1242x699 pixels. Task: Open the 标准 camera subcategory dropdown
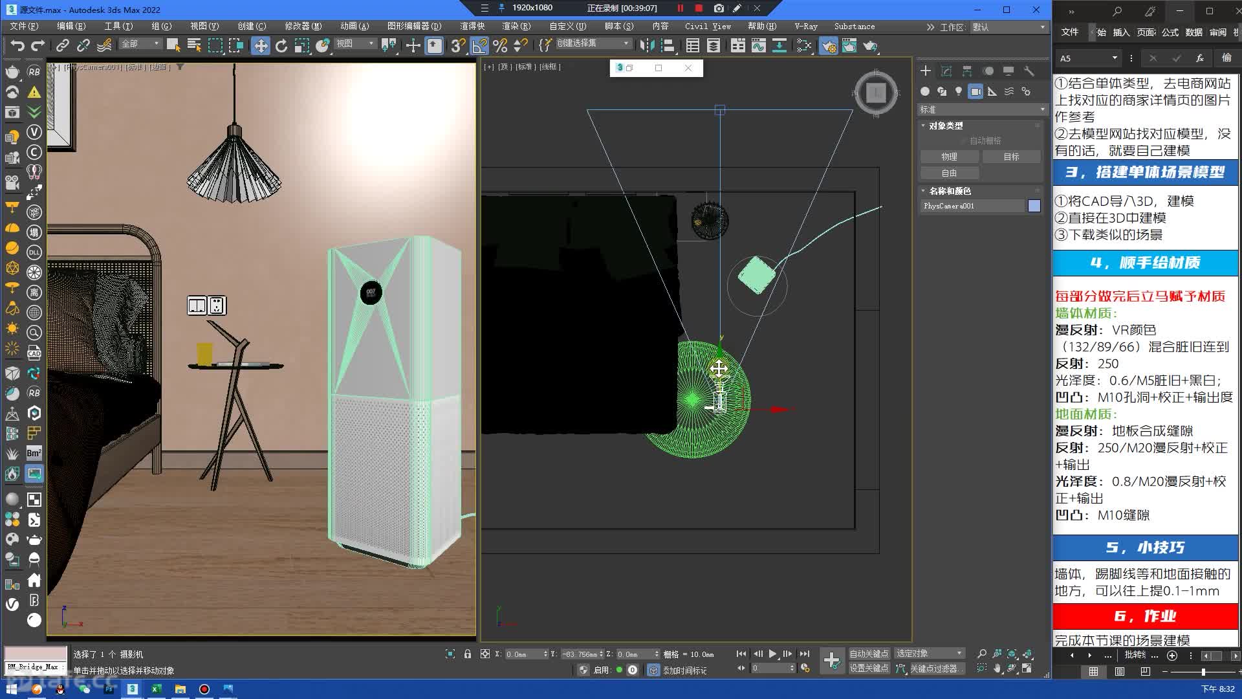coord(982,109)
